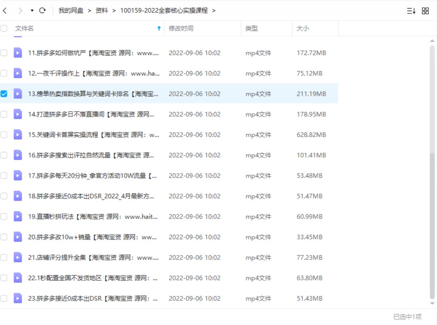Sort by 文件名 column header
This screenshot has height=325, width=437.
pyautogui.click(x=24, y=28)
